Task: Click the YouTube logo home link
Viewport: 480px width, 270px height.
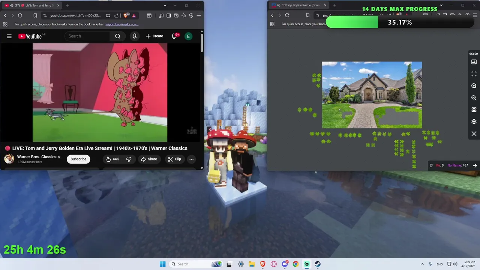Action: (30, 36)
